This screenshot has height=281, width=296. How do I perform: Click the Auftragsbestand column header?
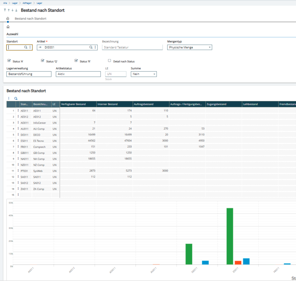click(x=151, y=104)
